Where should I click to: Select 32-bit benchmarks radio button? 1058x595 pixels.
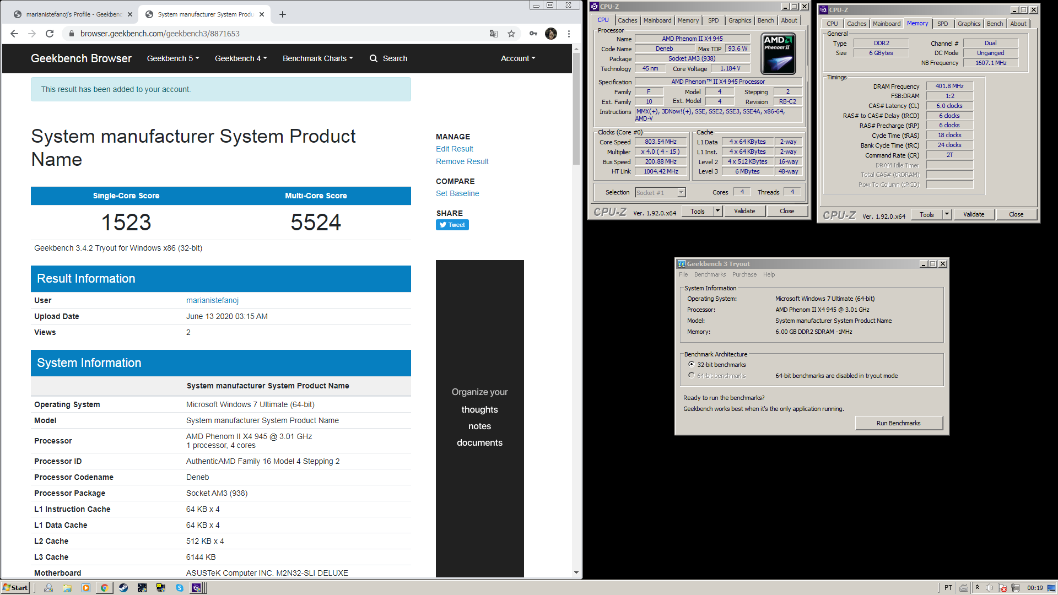(x=691, y=365)
